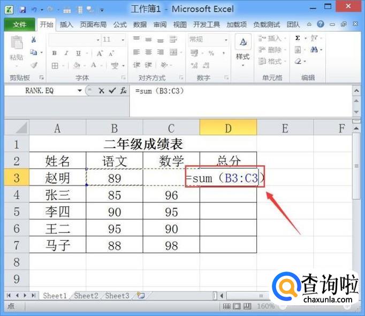The width and height of the screenshot is (365, 316).
Task: Open the alignment (对齐方式) dialog launcher
Action: (181, 78)
